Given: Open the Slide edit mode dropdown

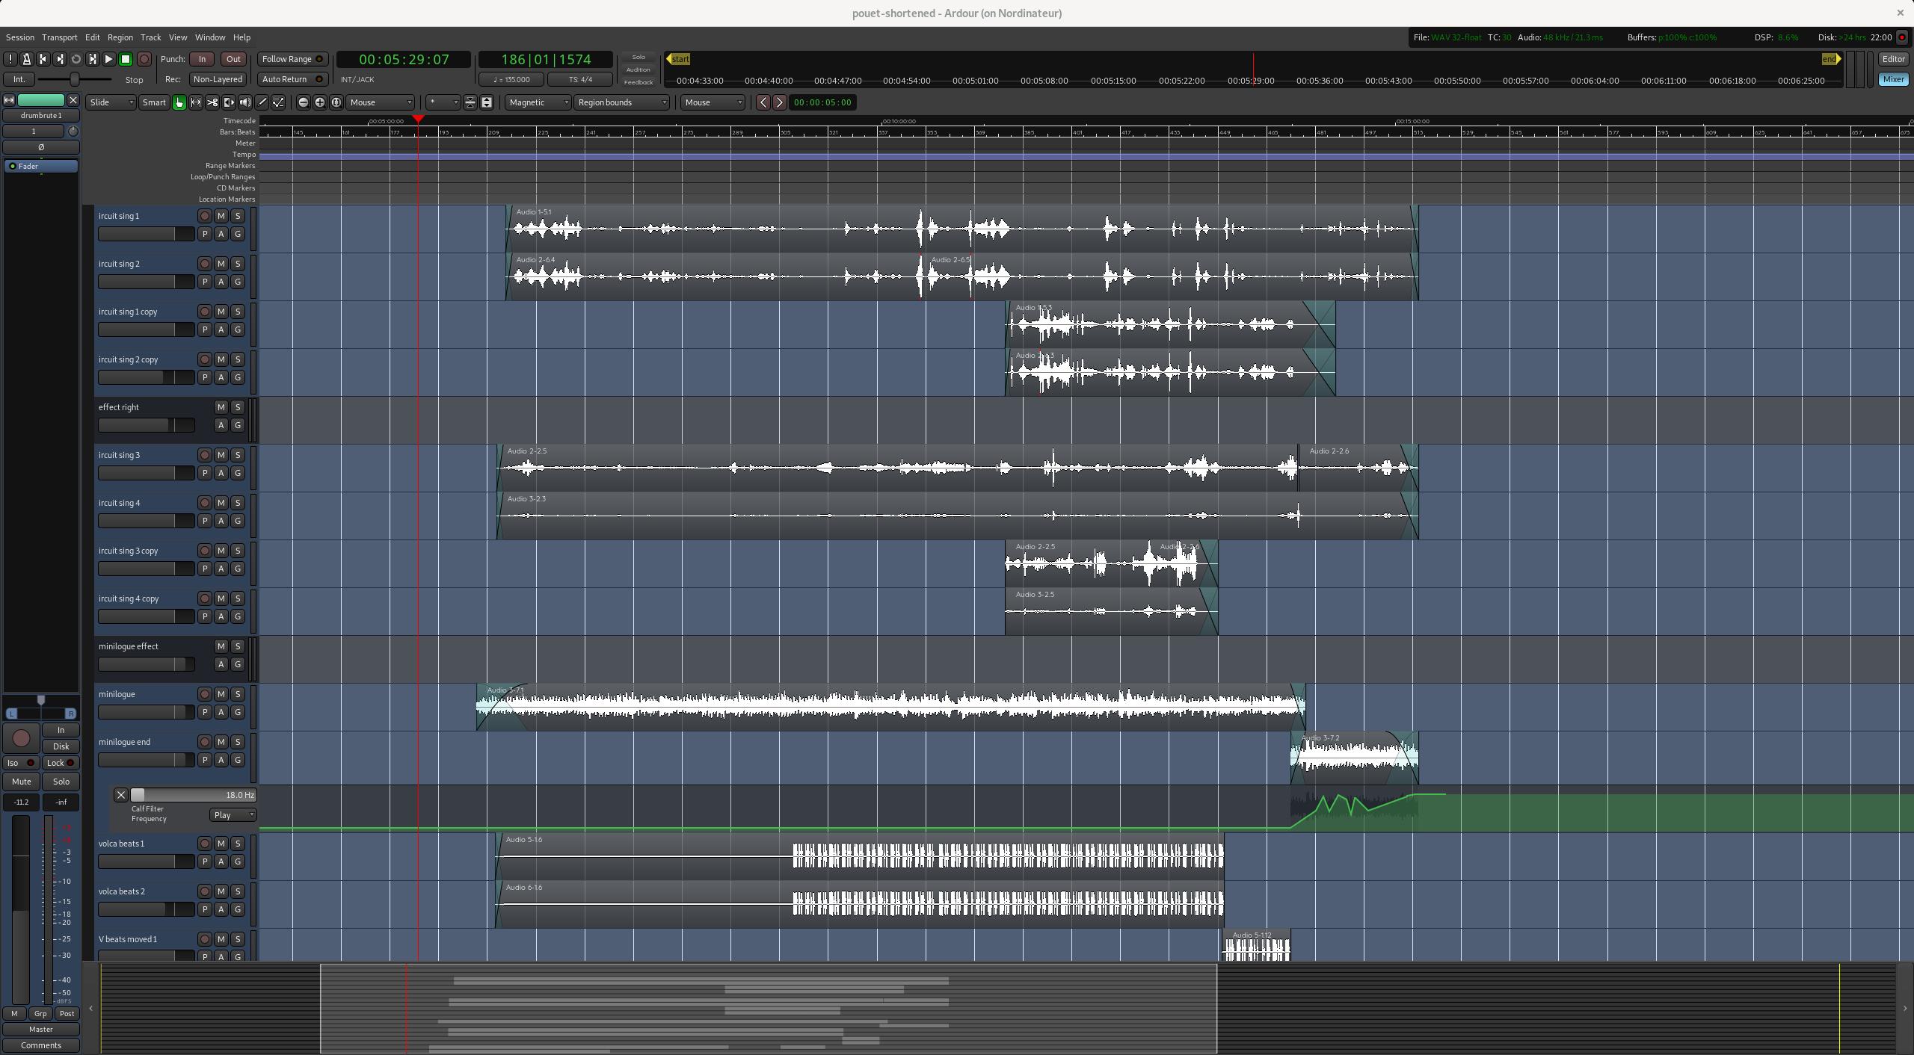Looking at the screenshot, I should pyautogui.click(x=111, y=102).
